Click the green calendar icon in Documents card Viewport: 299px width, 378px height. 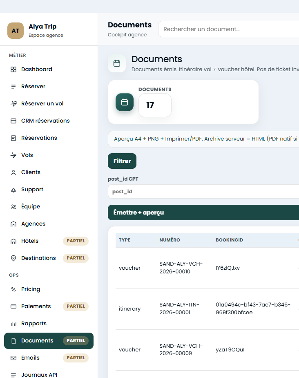click(125, 102)
